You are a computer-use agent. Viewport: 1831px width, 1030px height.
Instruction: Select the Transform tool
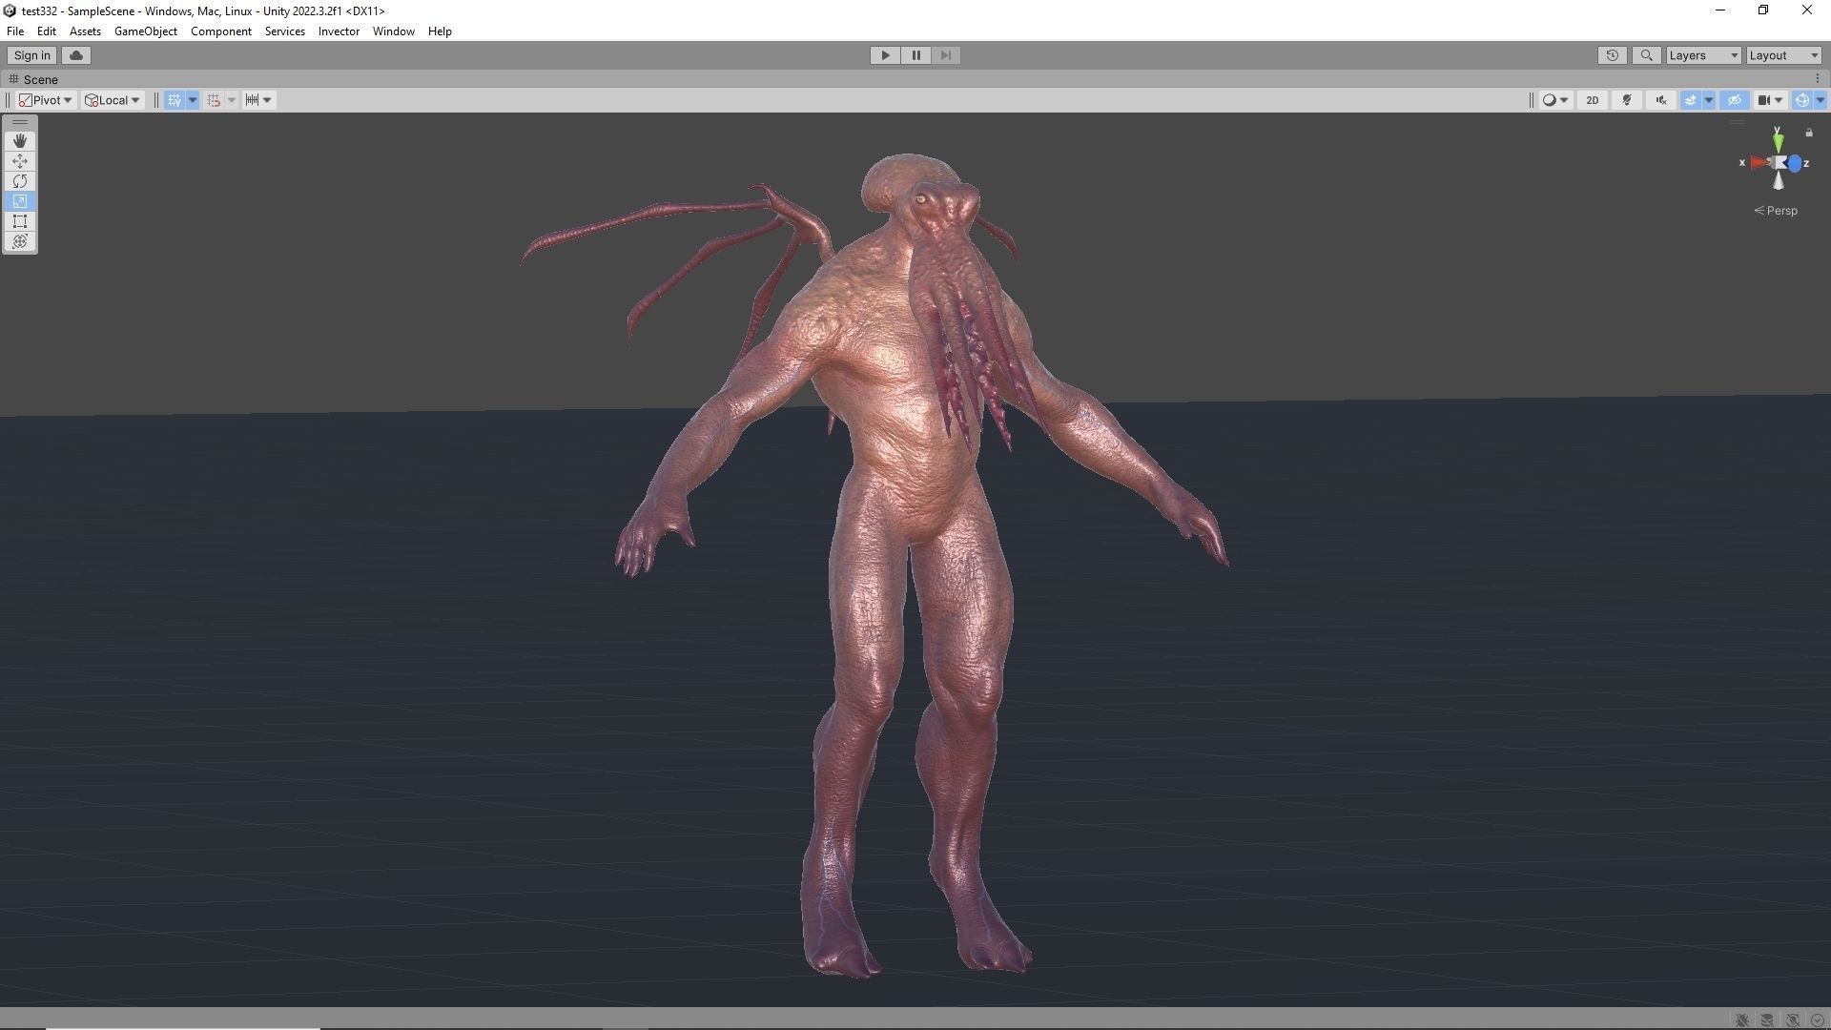click(20, 241)
